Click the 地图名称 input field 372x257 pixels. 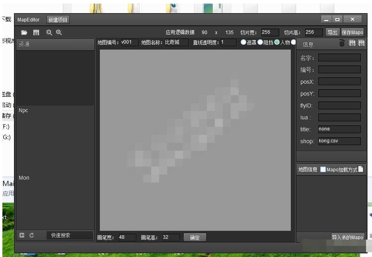[177, 42]
